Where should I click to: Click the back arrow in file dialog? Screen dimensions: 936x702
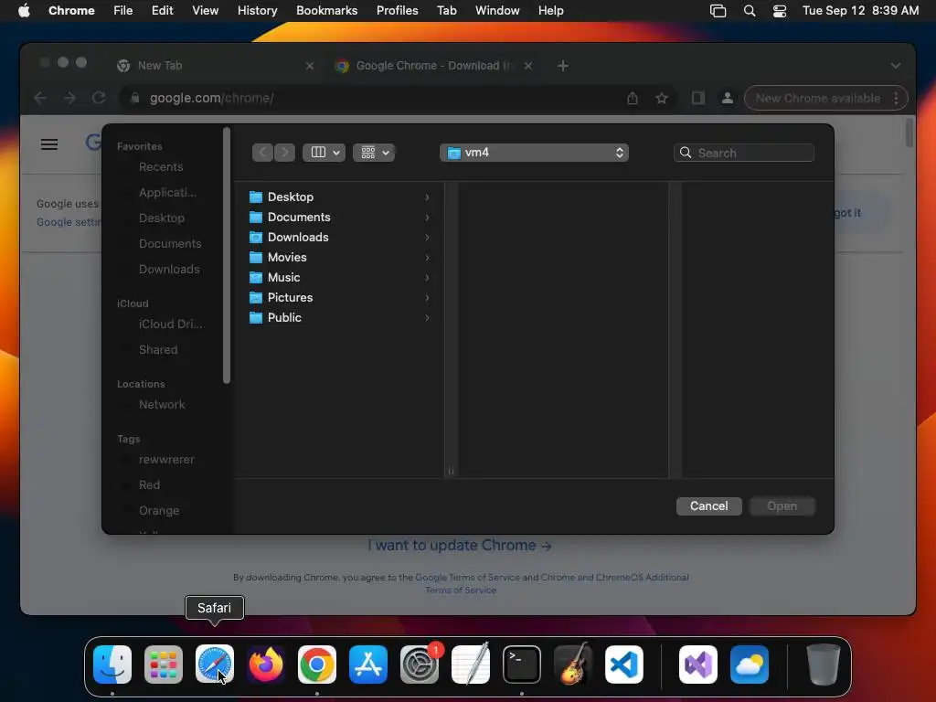coord(262,153)
